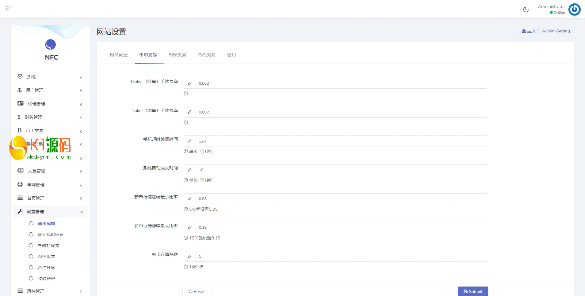Expand the 用户管理 menu chevron

[81, 91]
